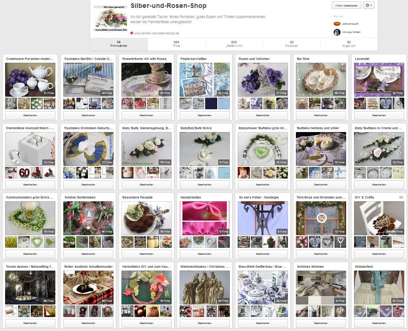Open the folge ich tab
This screenshot has width=408, height=331.
click(x=349, y=44)
